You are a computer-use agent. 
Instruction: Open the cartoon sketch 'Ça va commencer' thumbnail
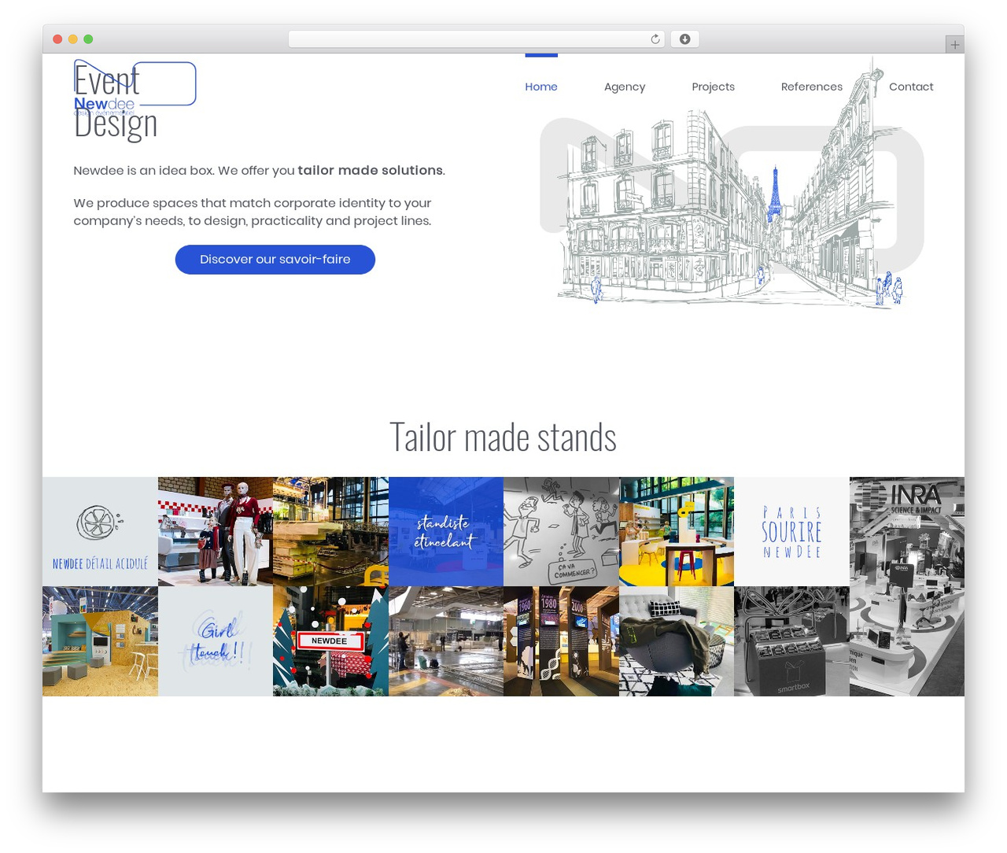[x=561, y=531]
